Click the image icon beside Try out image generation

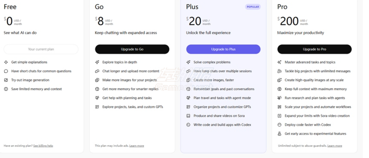pyautogui.click(x=6, y=80)
